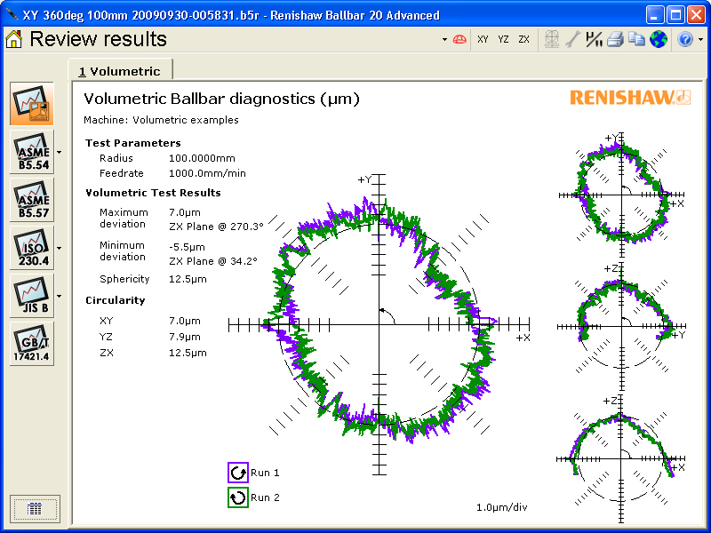Click the globe icon in toolbar
Image resolution: width=711 pixels, height=533 pixels.
pos(658,39)
